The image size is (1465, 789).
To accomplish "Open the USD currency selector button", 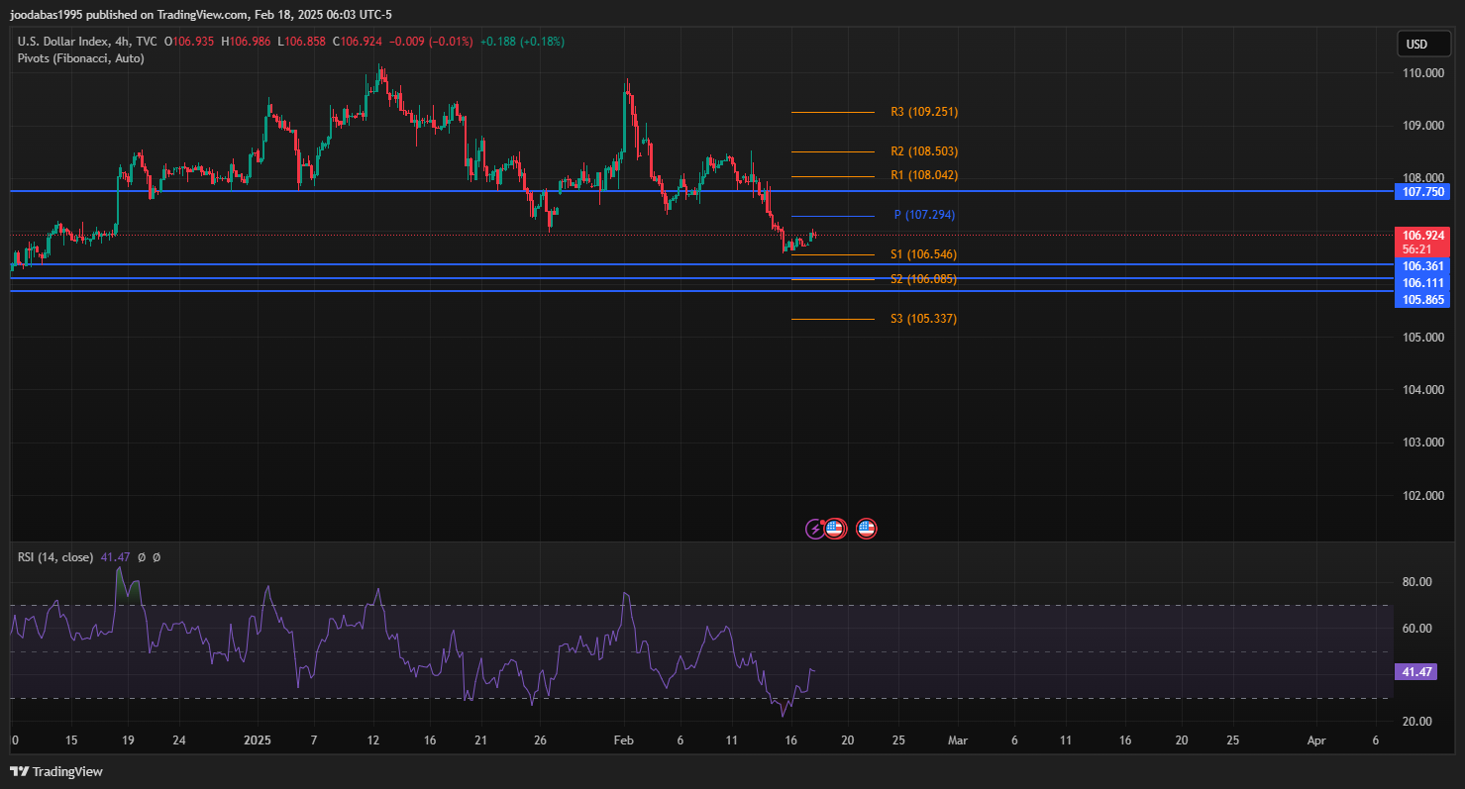I will click(1416, 45).
